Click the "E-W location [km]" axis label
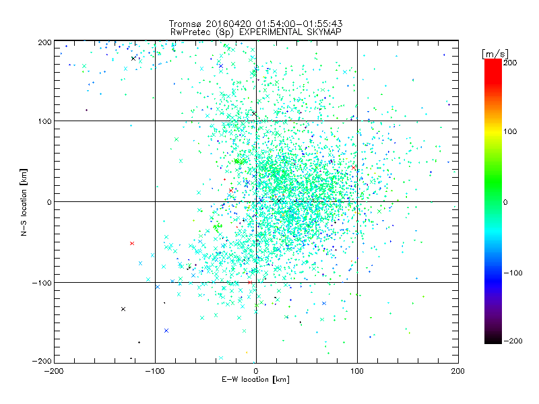Viewport: 539px width, 404px height. pyautogui.click(x=255, y=380)
